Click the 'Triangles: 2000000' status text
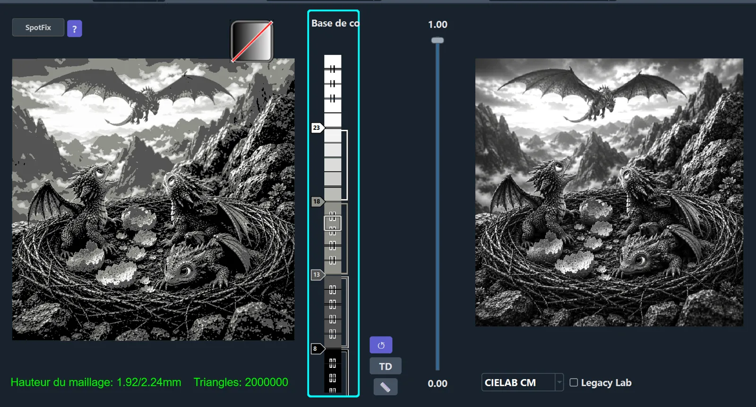756x407 pixels. [x=241, y=382]
